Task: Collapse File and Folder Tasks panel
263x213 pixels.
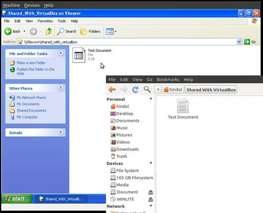Action: tap(61, 53)
